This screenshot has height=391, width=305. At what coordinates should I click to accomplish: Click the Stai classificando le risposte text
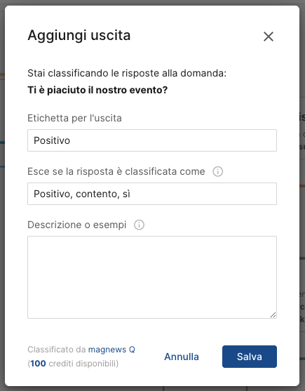[x=127, y=73]
